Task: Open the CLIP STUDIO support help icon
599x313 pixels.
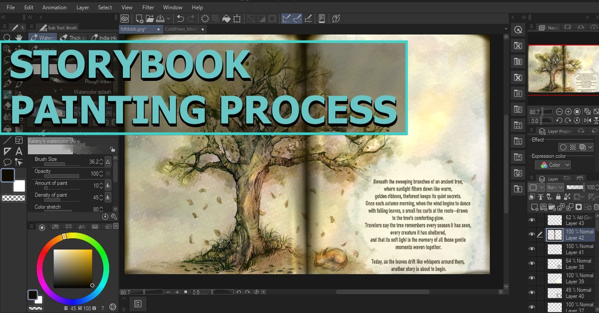Action: click(336, 18)
